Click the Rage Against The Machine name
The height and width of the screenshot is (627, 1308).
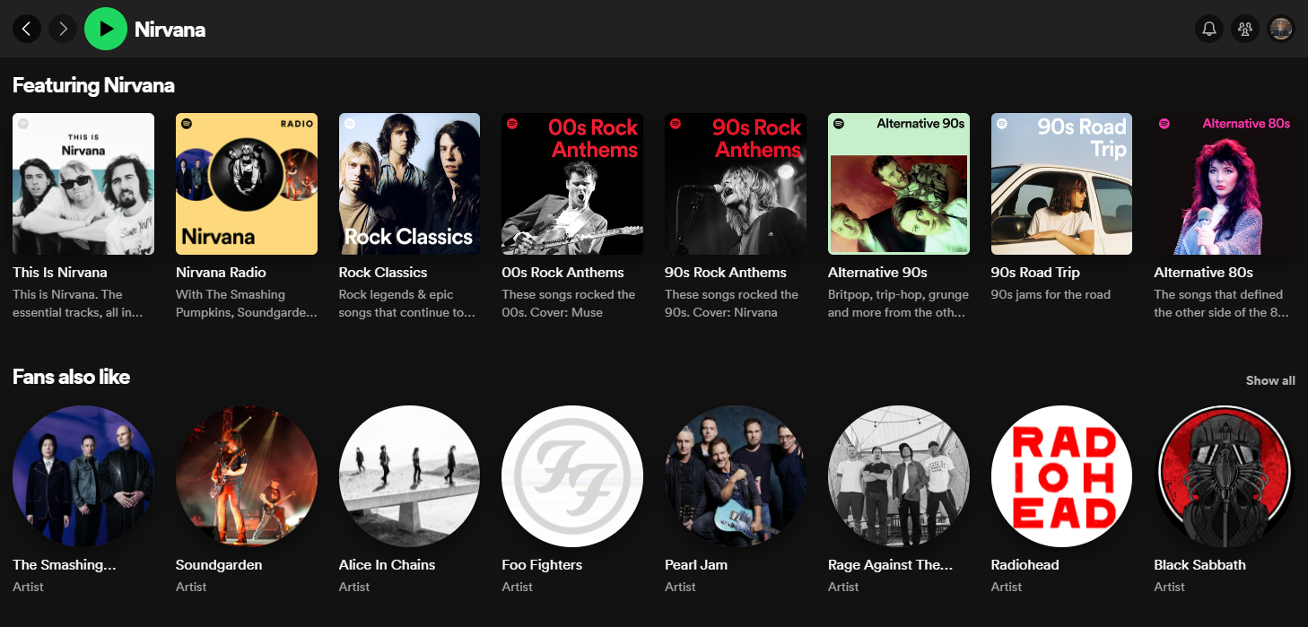click(890, 564)
